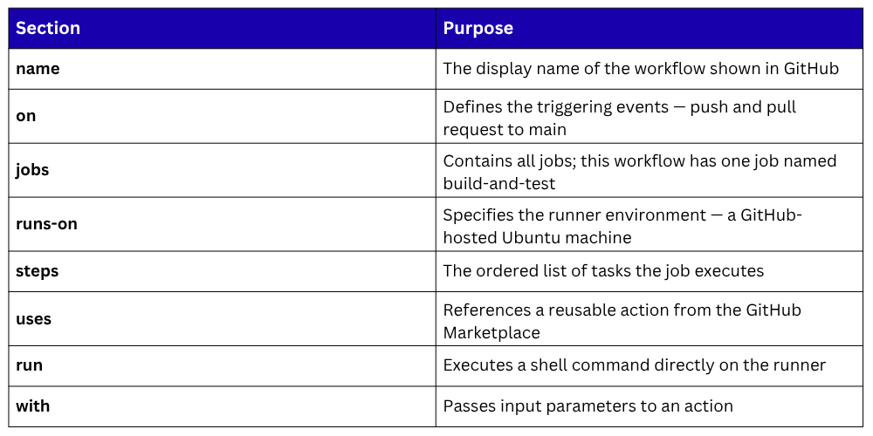Click the runner environment description

tap(622, 226)
